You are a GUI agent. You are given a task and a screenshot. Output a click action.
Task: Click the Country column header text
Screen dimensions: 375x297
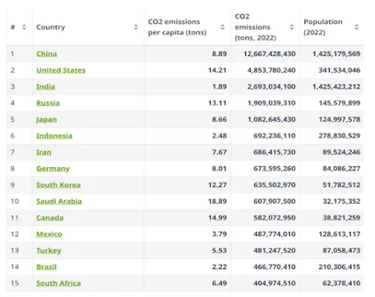[51, 27]
